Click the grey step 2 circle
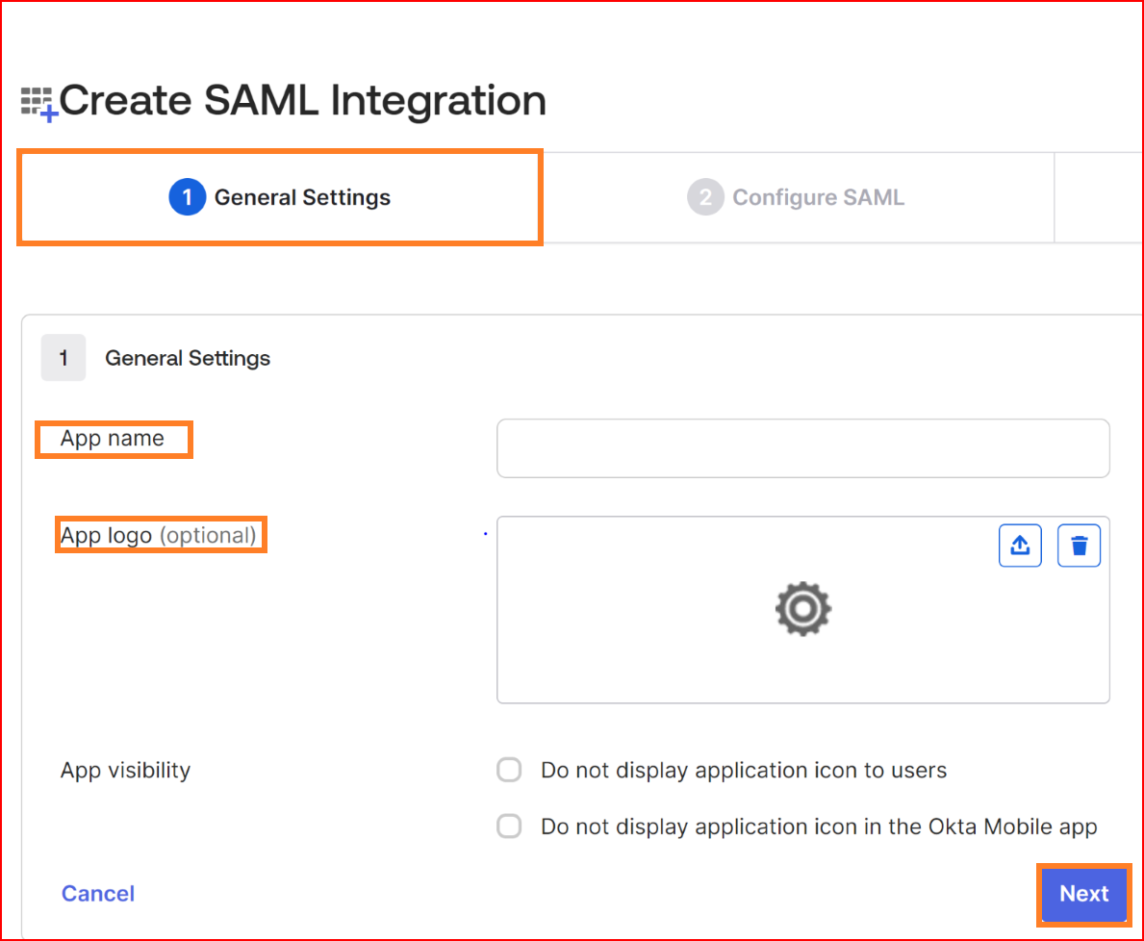This screenshot has width=1144, height=941. pyautogui.click(x=704, y=197)
